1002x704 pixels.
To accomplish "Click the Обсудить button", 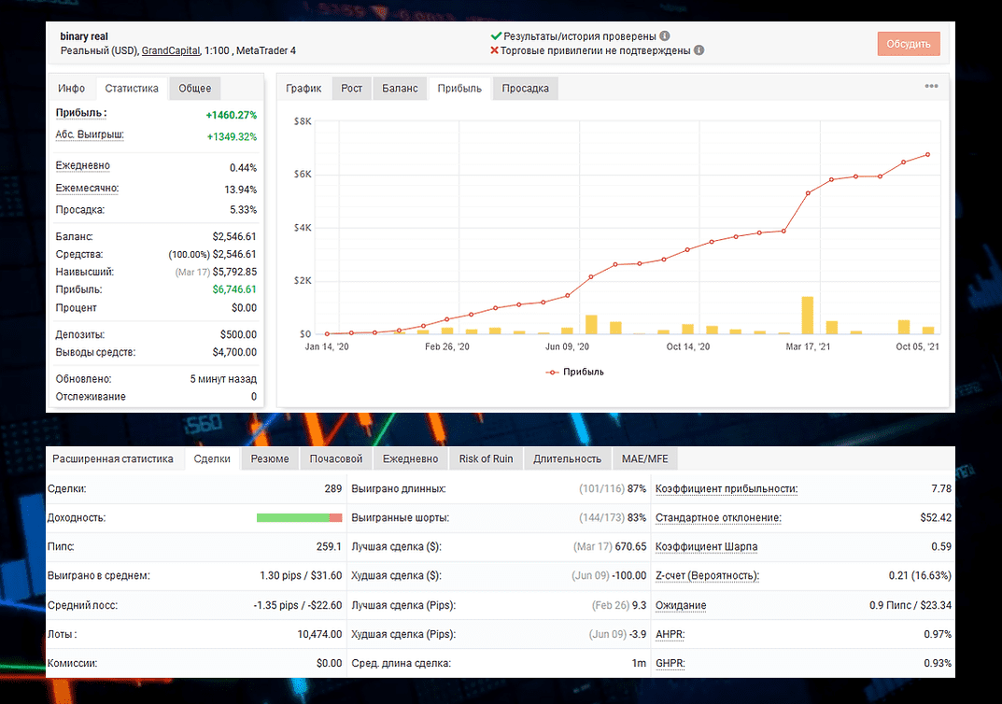I will 908,44.
